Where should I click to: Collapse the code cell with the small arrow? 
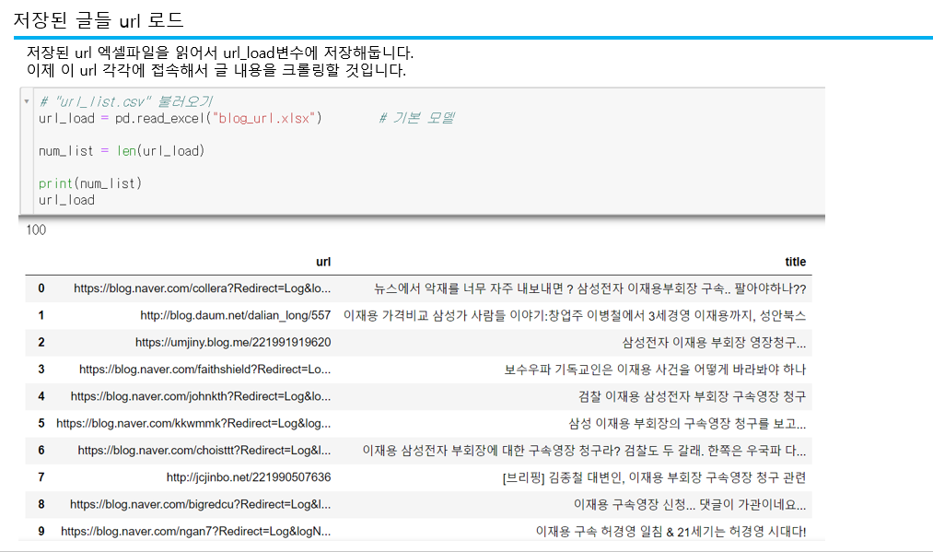coord(27,101)
